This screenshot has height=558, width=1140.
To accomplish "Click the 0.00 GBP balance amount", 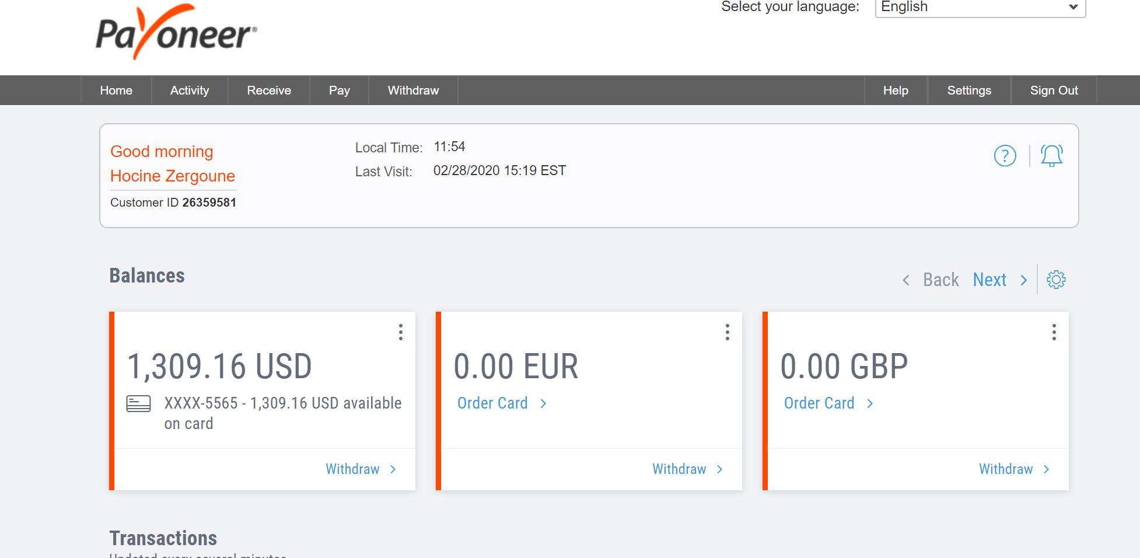I will pos(844,367).
